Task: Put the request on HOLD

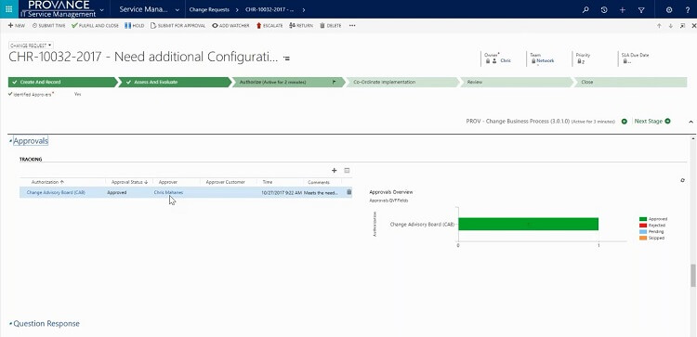Action: coord(134,26)
